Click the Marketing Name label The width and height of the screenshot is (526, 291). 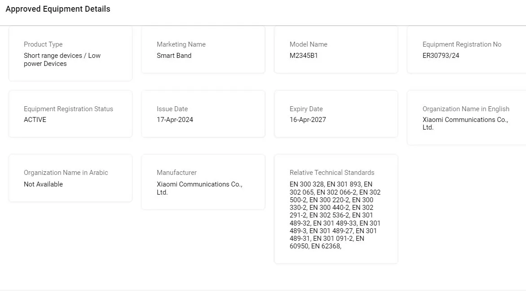tap(181, 44)
